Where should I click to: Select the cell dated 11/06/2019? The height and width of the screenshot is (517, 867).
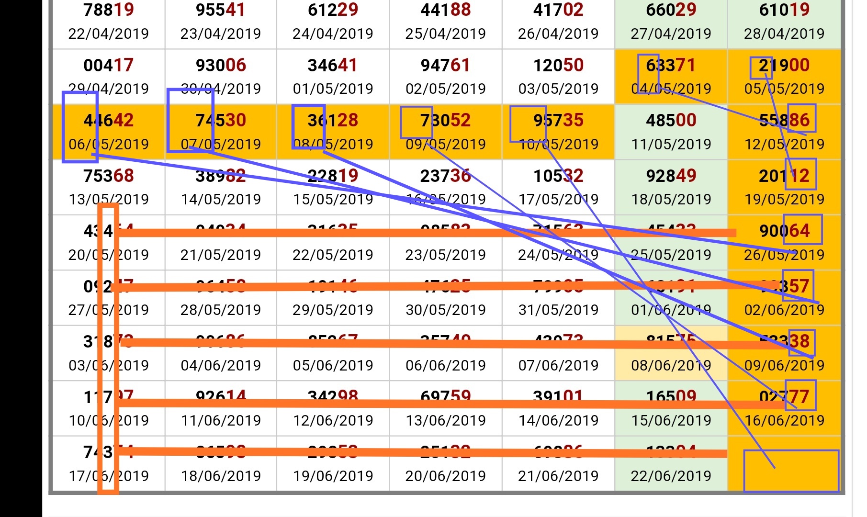[221, 408]
